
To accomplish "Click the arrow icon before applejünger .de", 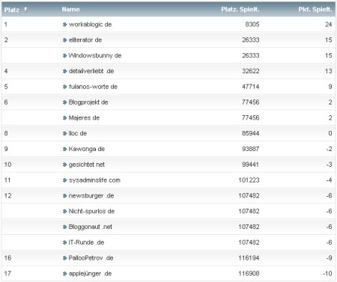I will 64,274.
